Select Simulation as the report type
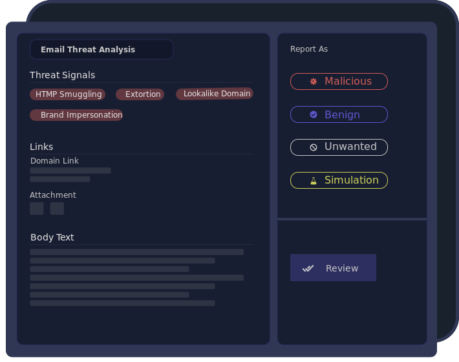Screen dimensions: 459x362 [x=339, y=180]
